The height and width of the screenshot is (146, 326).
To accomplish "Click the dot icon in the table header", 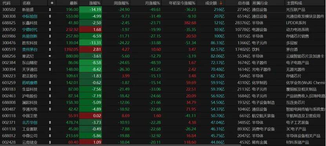I will (52, 3).
